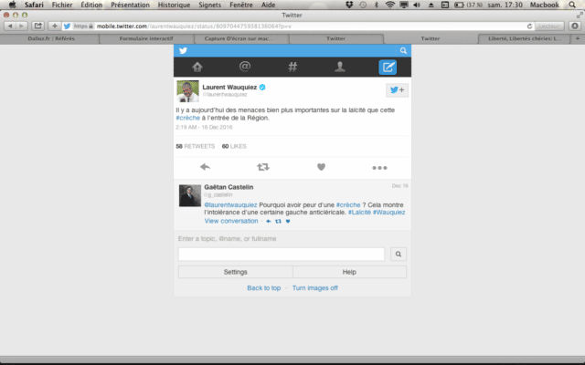The width and height of the screenshot is (585, 365).
Task: Like Gaëtan Castelin's reply small heart
Action: [288, 221]
